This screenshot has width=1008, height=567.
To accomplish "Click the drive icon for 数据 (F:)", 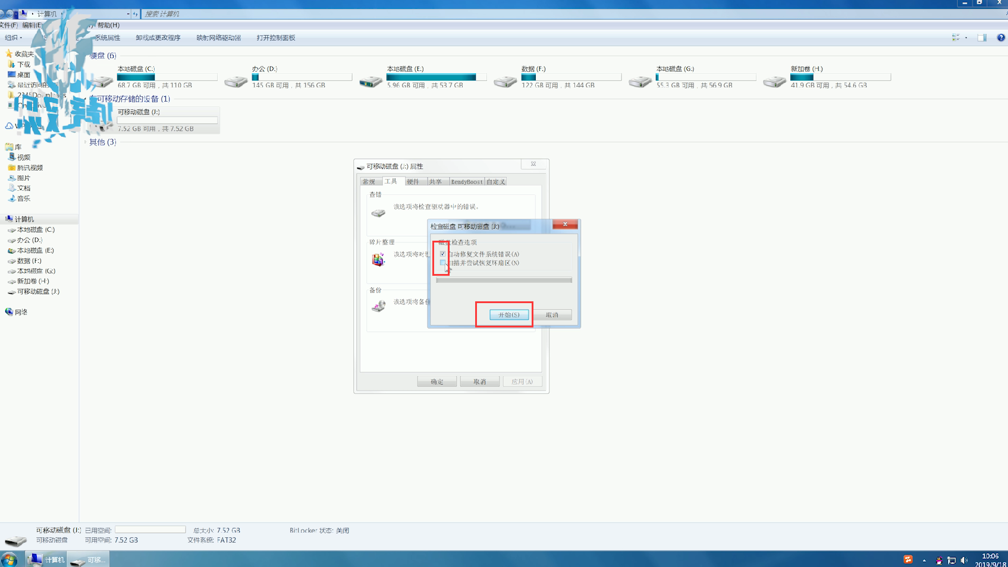I will [505, 81].
